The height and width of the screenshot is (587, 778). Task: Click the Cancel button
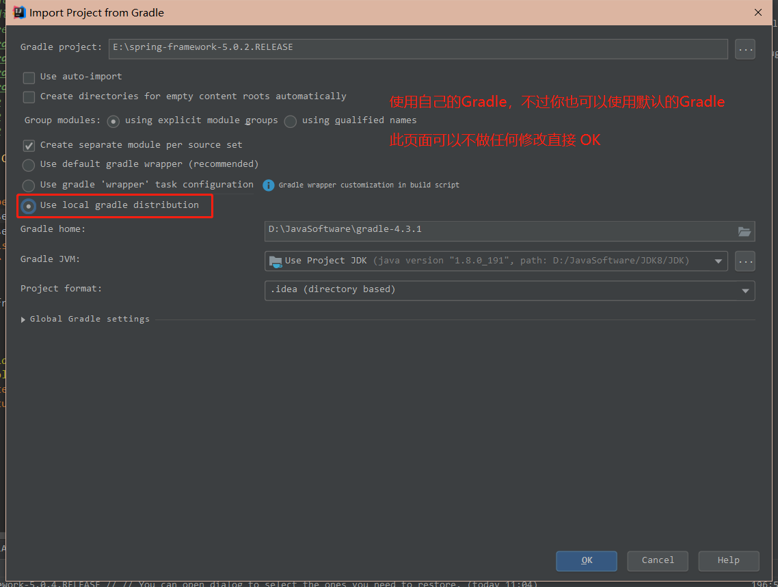coord(658,561)
